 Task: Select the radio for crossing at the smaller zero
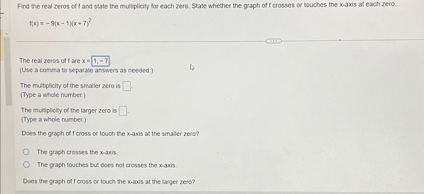(x=26, y=151)
